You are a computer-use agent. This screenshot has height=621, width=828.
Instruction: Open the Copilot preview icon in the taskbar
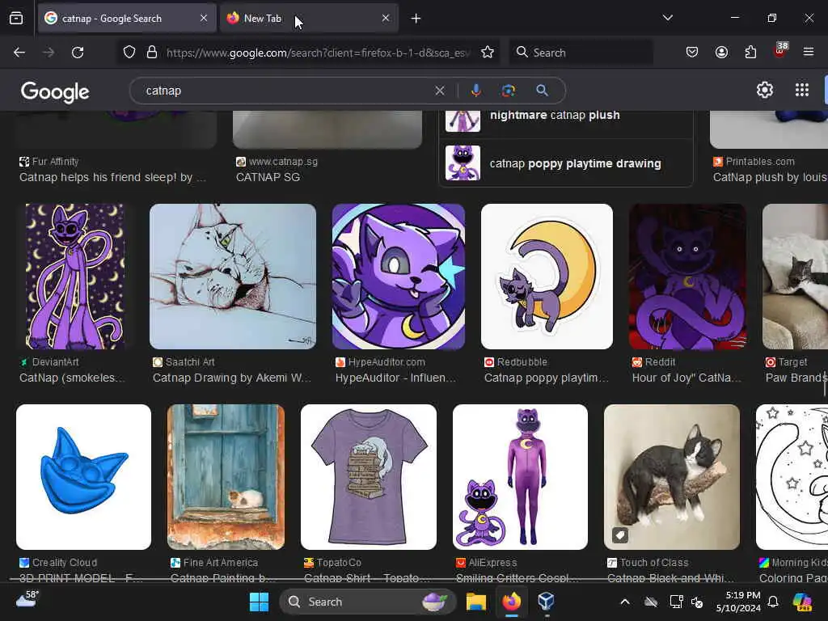click(803, 602)
